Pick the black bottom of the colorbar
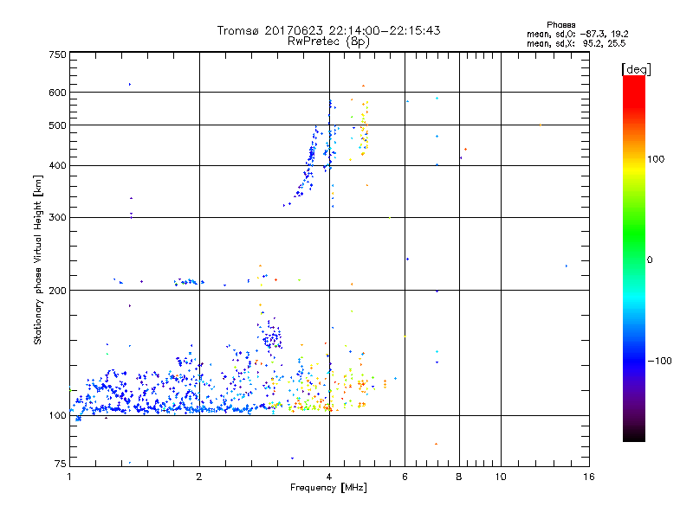 [633, 437]
